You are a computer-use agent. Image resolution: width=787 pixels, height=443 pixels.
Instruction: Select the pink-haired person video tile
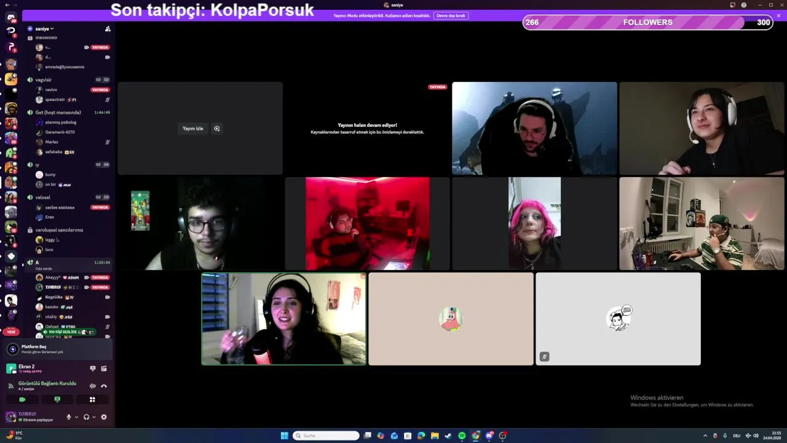click(x=534, y=223)
